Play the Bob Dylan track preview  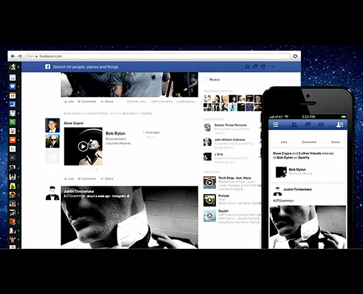tap(83, 146)
